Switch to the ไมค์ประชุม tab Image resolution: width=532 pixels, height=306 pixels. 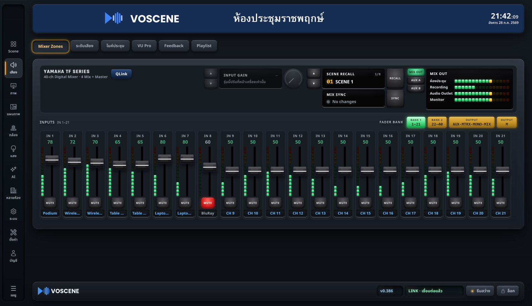point(115,46)
